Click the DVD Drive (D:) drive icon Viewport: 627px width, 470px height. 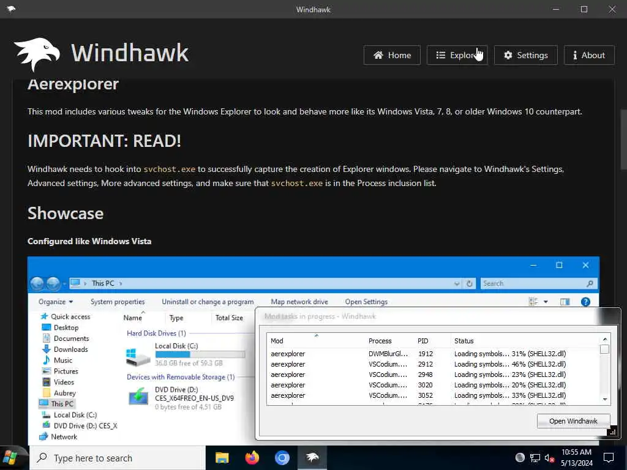tap(138, 398)
